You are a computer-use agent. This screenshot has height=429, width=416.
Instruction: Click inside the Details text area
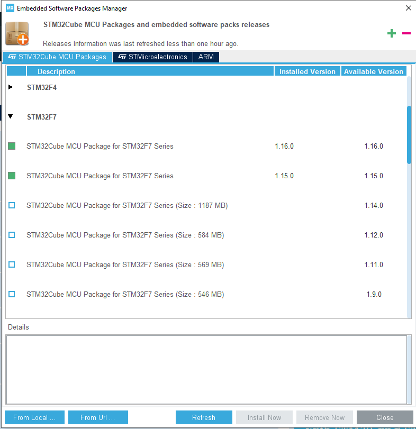click(x=206, y=369)
